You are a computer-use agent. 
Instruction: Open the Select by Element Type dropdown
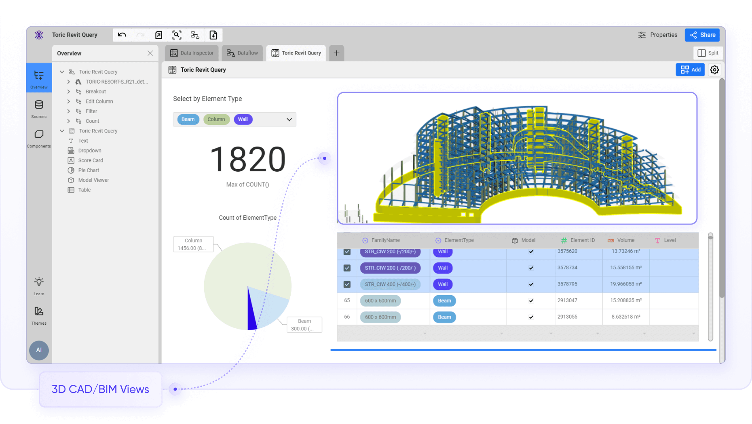(289, 120)
